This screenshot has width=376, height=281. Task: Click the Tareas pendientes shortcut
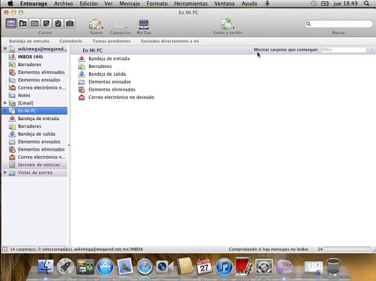110,41
